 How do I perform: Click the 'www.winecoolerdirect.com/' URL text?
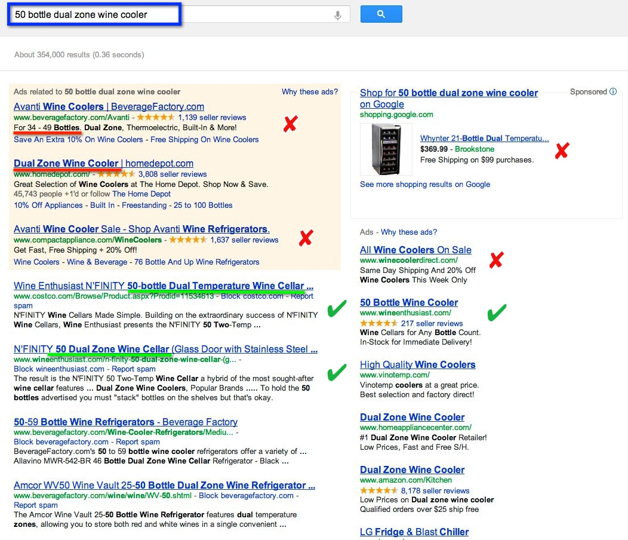click(408, 260)
